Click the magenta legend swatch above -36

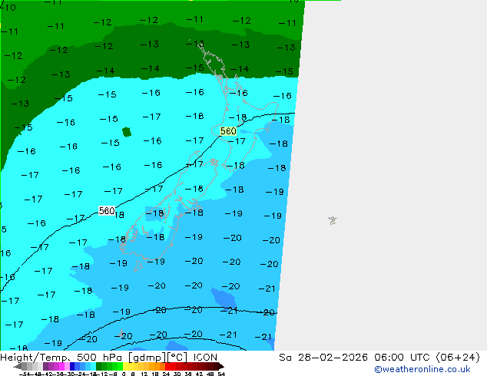click(61, 366)
